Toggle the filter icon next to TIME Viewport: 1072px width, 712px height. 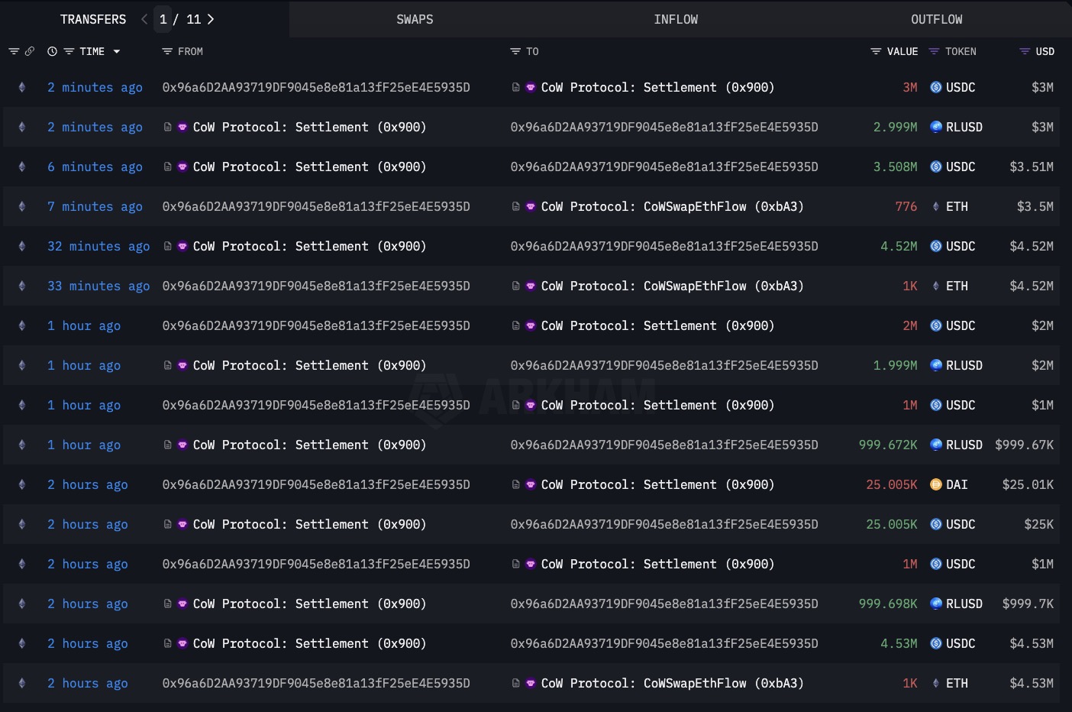(x=69, y=51)
